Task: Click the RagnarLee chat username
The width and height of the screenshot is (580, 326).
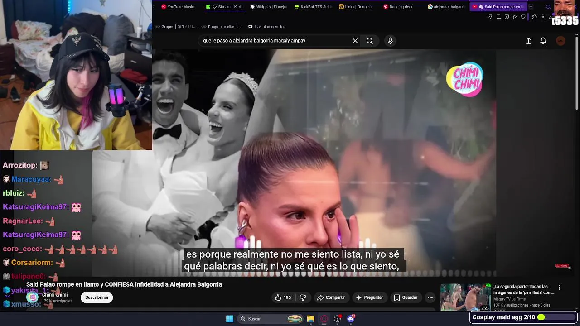Action: (x=23, y=221)
